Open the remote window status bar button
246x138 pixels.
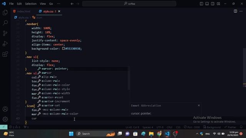(x=3, y=127)
